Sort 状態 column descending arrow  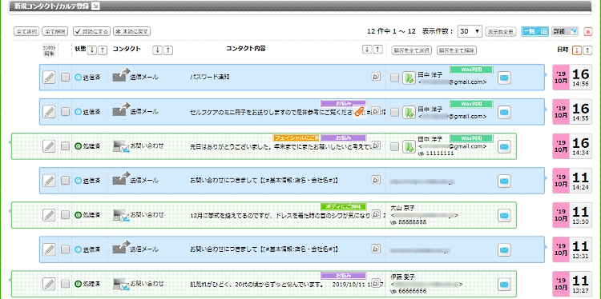point(91,50)
